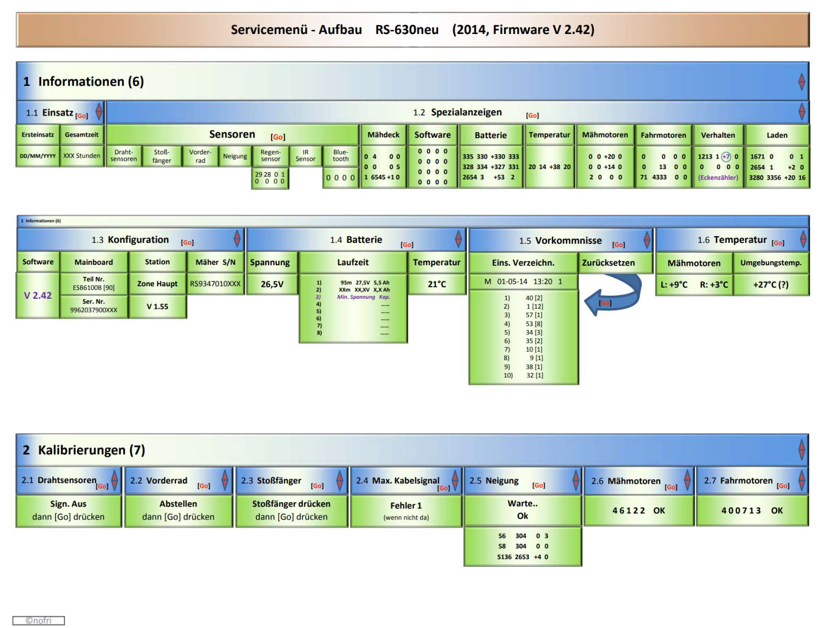
Task: Click red arrows beside Kalibrierungen (7) header
Action: pos(801,450)
